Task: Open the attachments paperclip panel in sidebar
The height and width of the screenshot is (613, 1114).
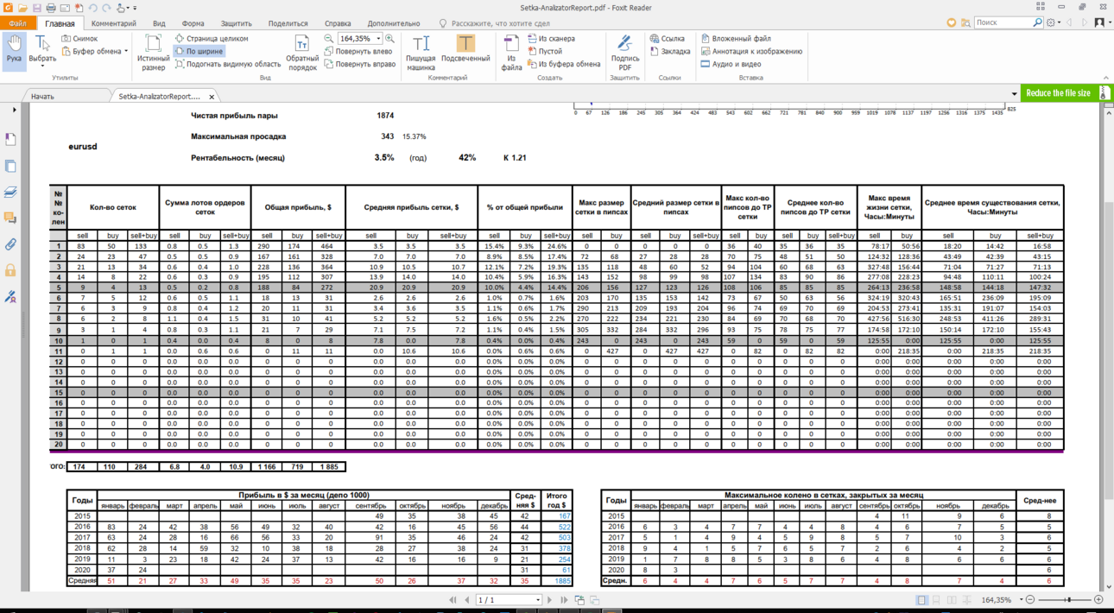Action: pos(11,244)
